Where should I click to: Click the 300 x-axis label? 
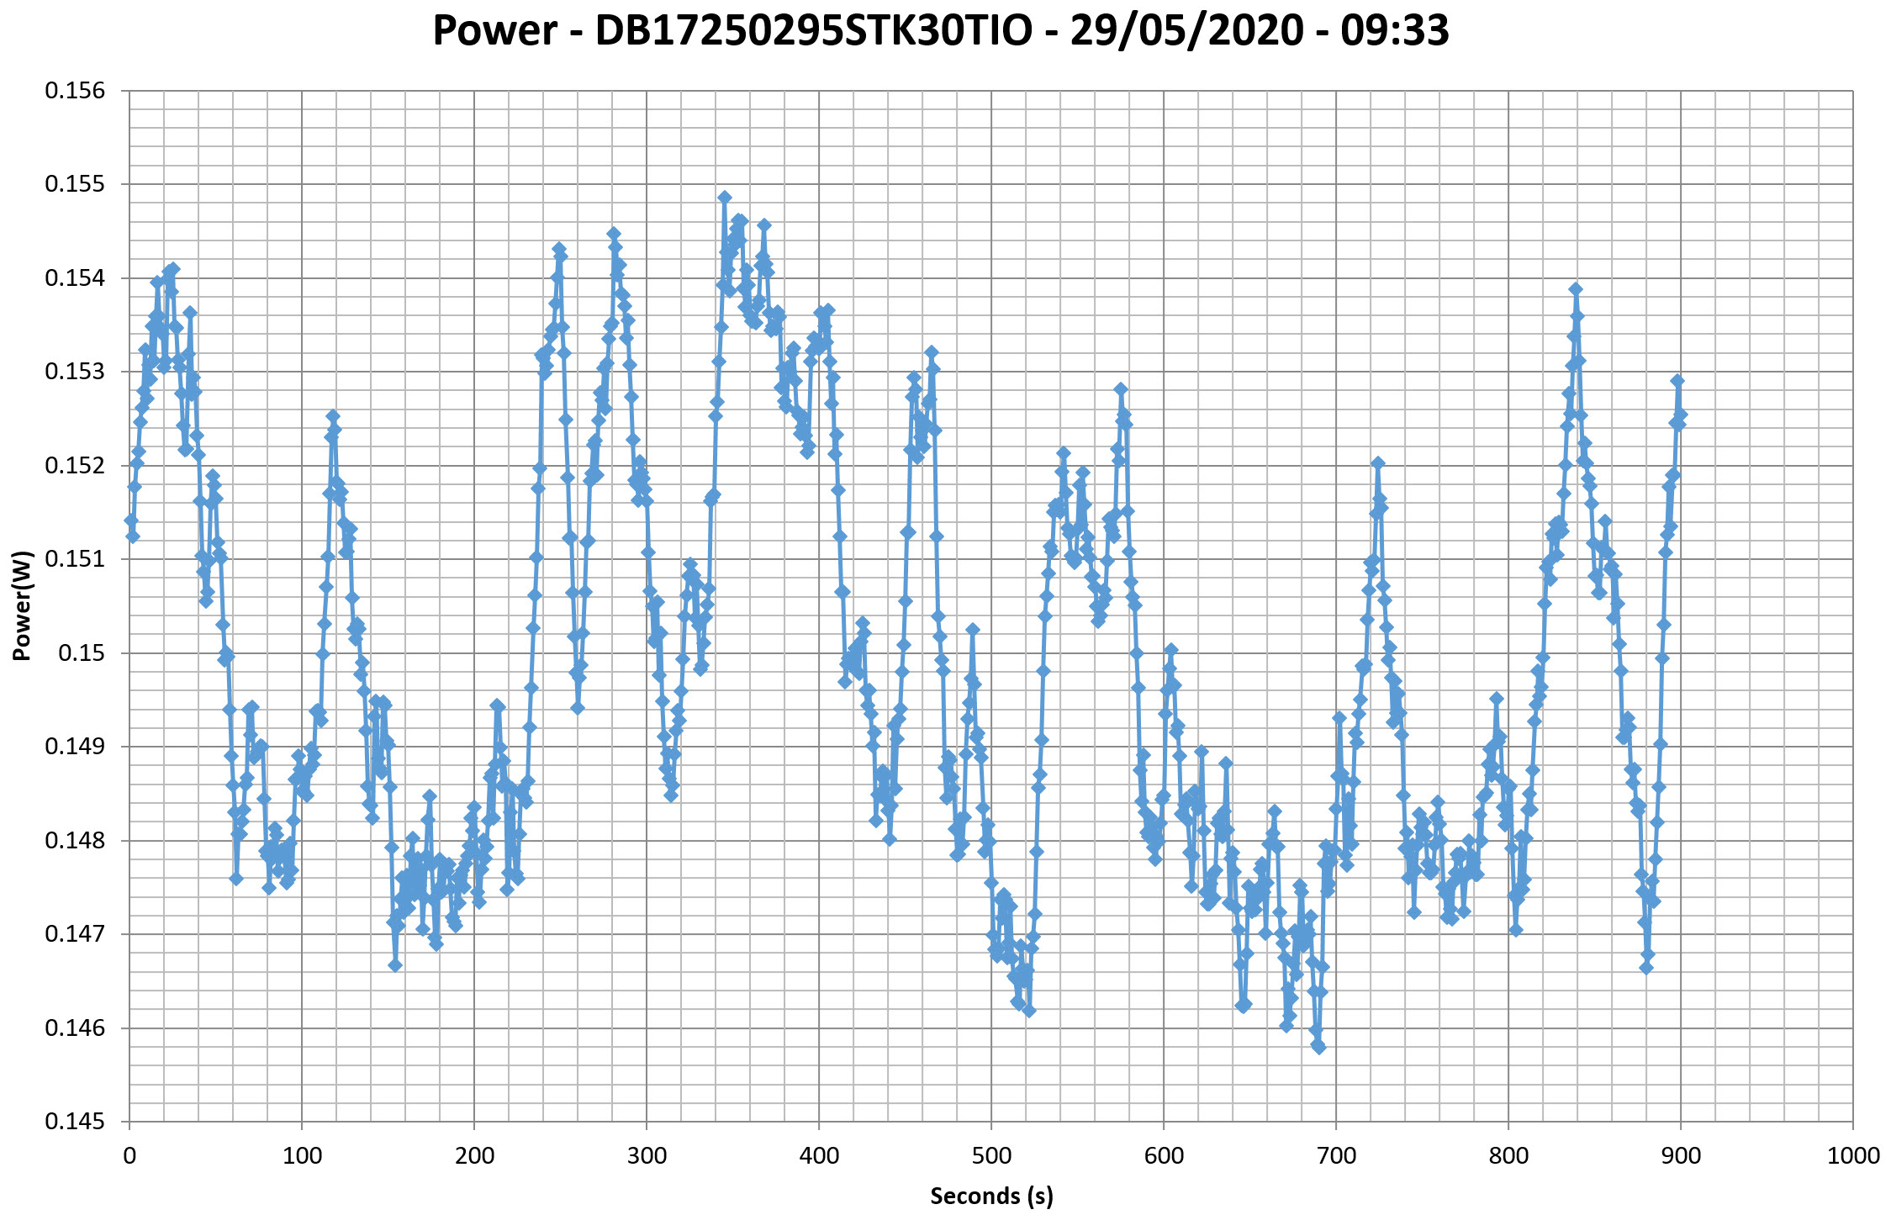(x=647, y=1156)
